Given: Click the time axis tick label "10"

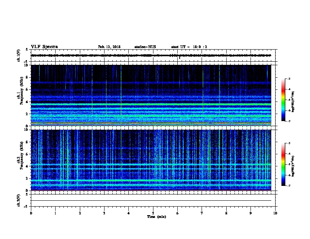Looking at the screenshot, I should tap(275, 213).
